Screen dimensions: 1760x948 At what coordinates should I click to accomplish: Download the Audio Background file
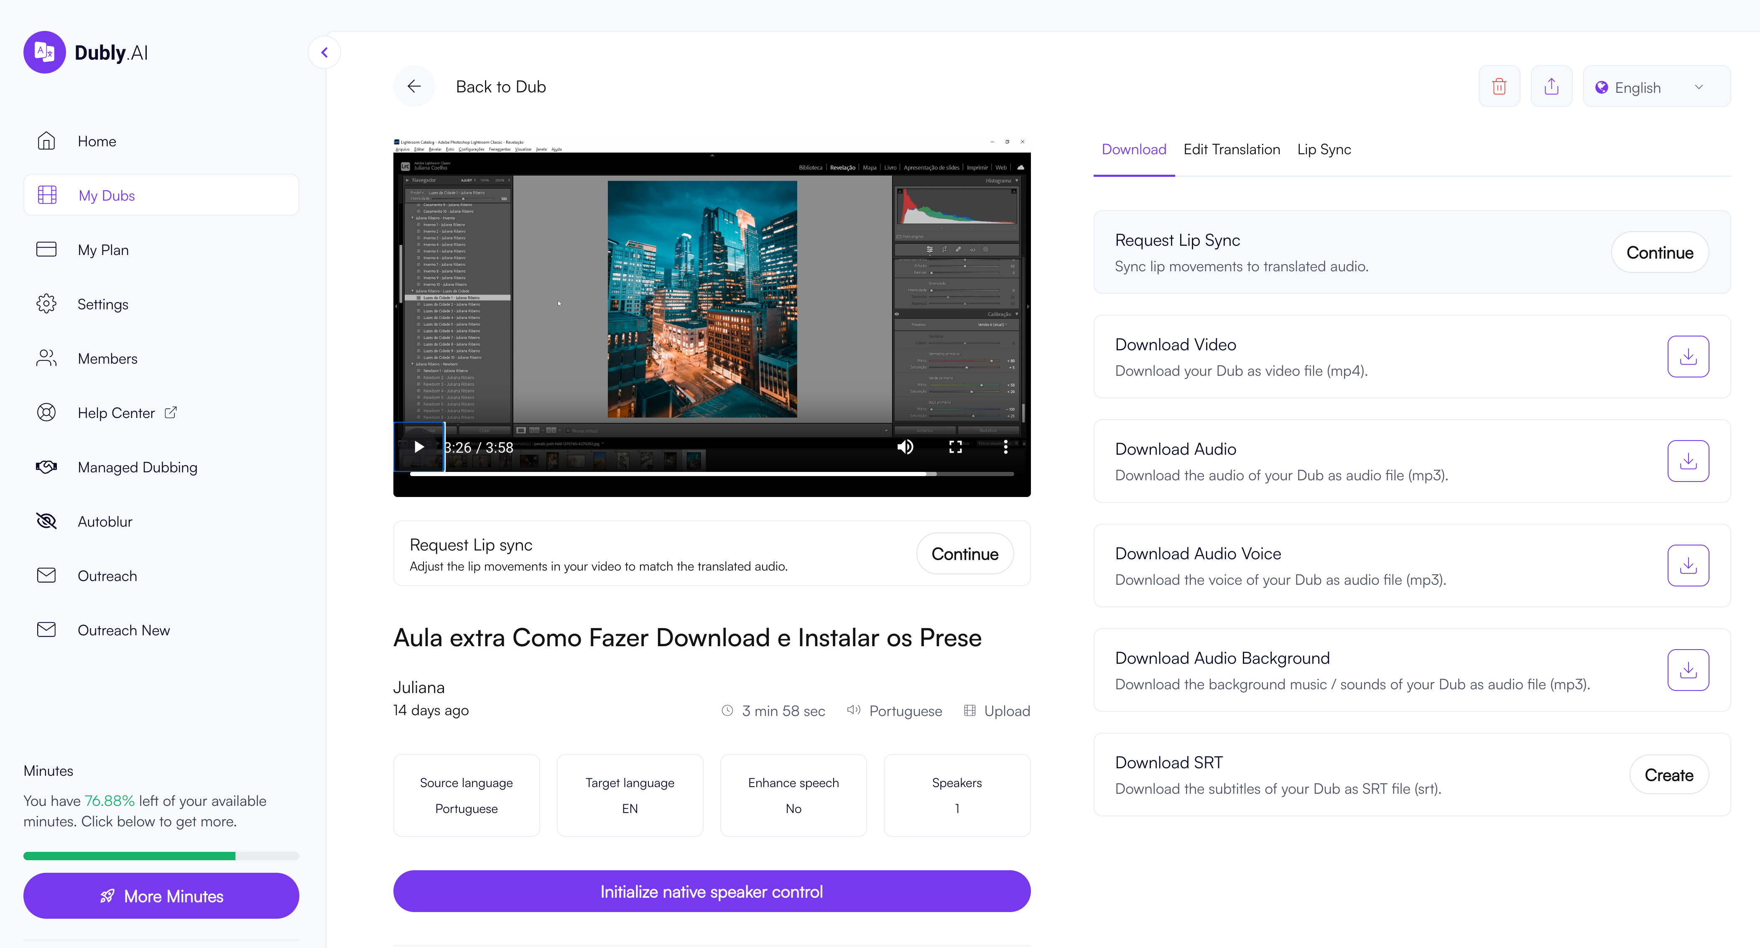pos(1688,670)
